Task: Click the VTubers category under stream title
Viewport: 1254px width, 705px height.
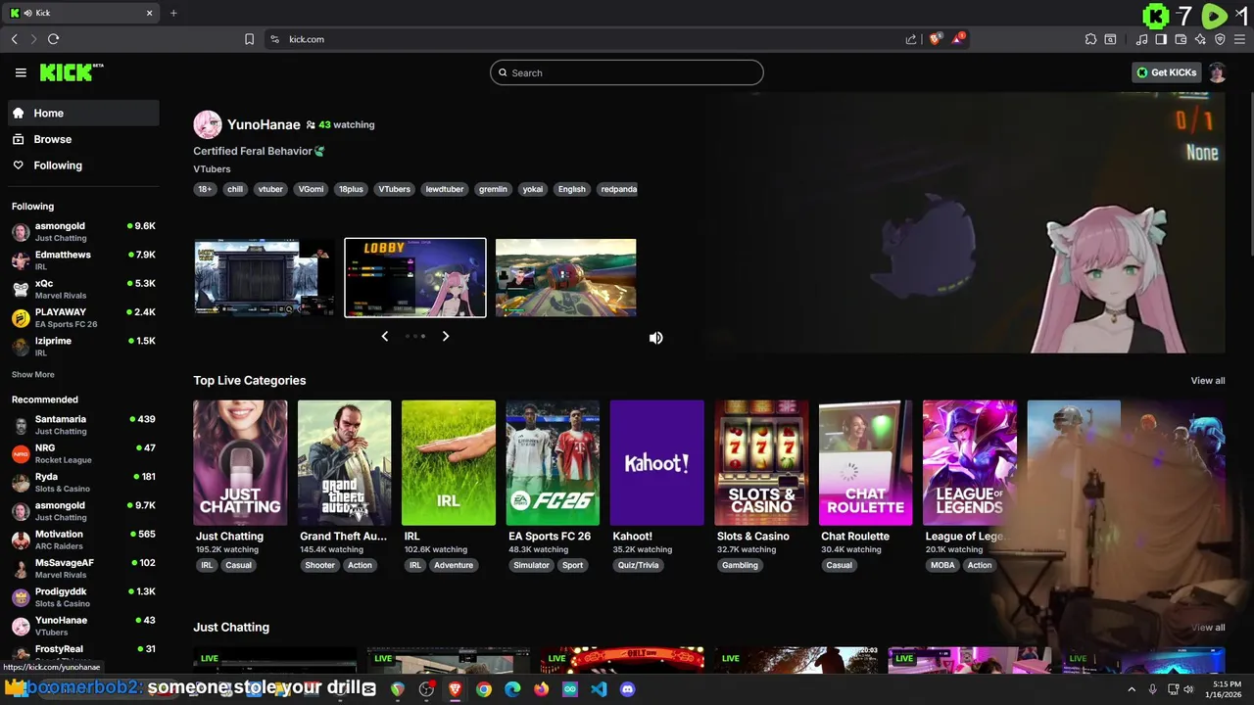Action: (212, 169)
